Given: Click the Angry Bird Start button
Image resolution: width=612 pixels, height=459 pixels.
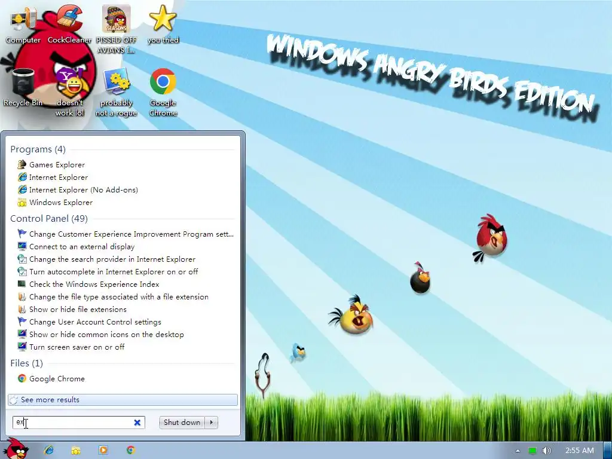Looking at the screenshot, I should (x=16, y=449).
